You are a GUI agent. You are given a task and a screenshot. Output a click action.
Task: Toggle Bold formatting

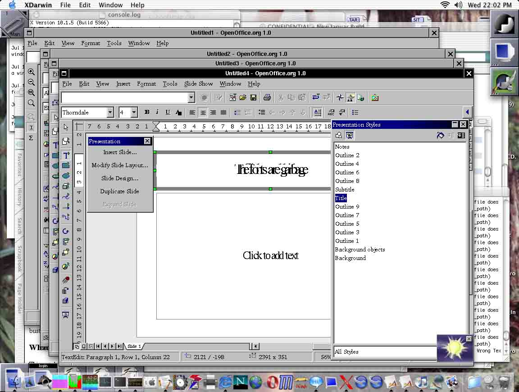(146, 113)
